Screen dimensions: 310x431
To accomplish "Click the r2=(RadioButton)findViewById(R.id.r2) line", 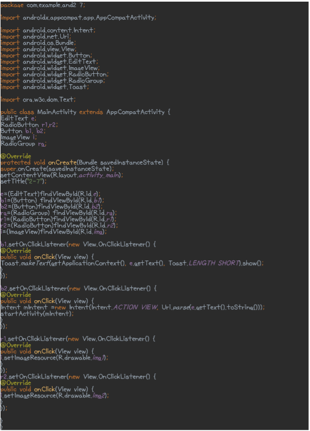I will point(59,226).
